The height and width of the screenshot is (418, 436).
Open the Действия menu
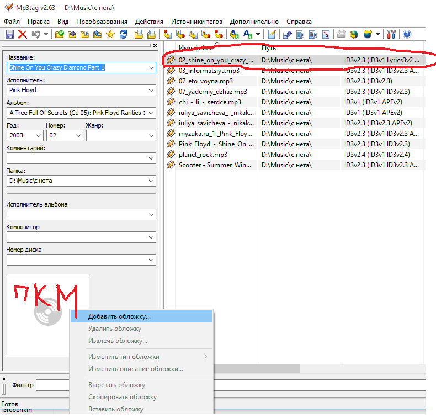point(149,22)
